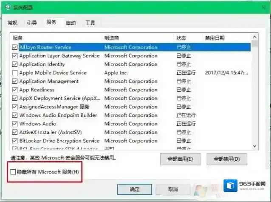Click the 2017/12/4 15:47 disabled date cell
The width and height of the screenshot is (271, 202).
tap(226, 73)
